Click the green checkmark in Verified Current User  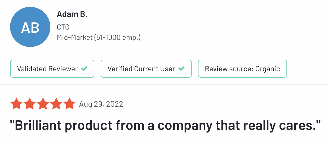point(182,69)
